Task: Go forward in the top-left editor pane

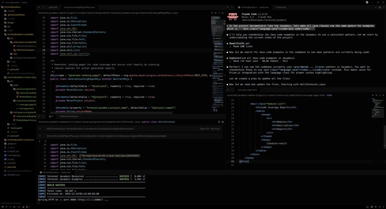Action: pyautogui.click(x=42, y=7)
